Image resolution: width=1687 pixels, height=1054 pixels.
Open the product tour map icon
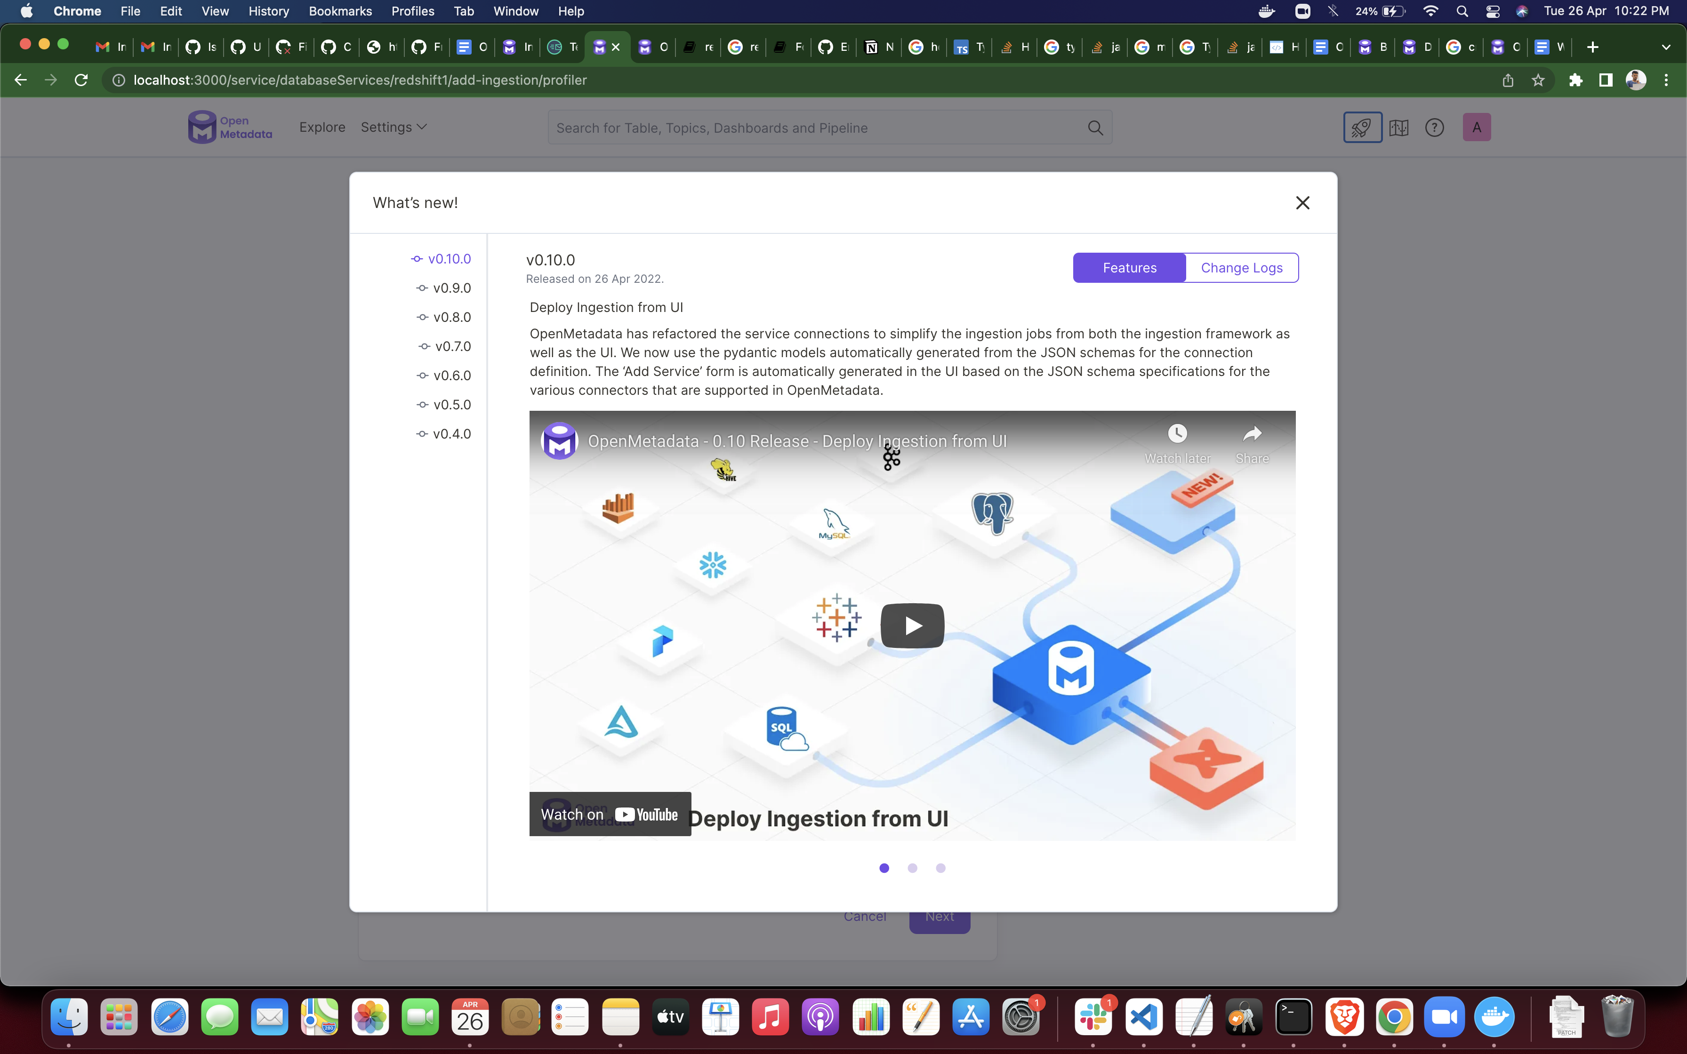click(1398, 128)
